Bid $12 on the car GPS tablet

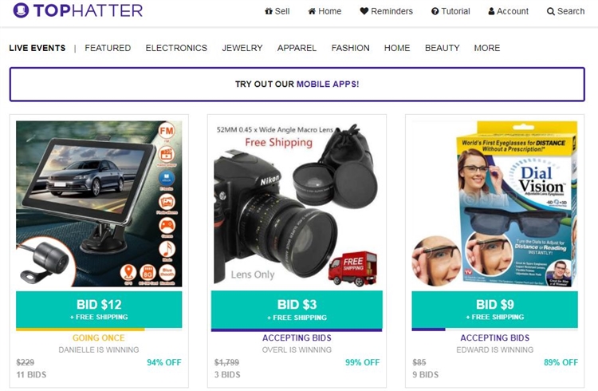(99, 310)
